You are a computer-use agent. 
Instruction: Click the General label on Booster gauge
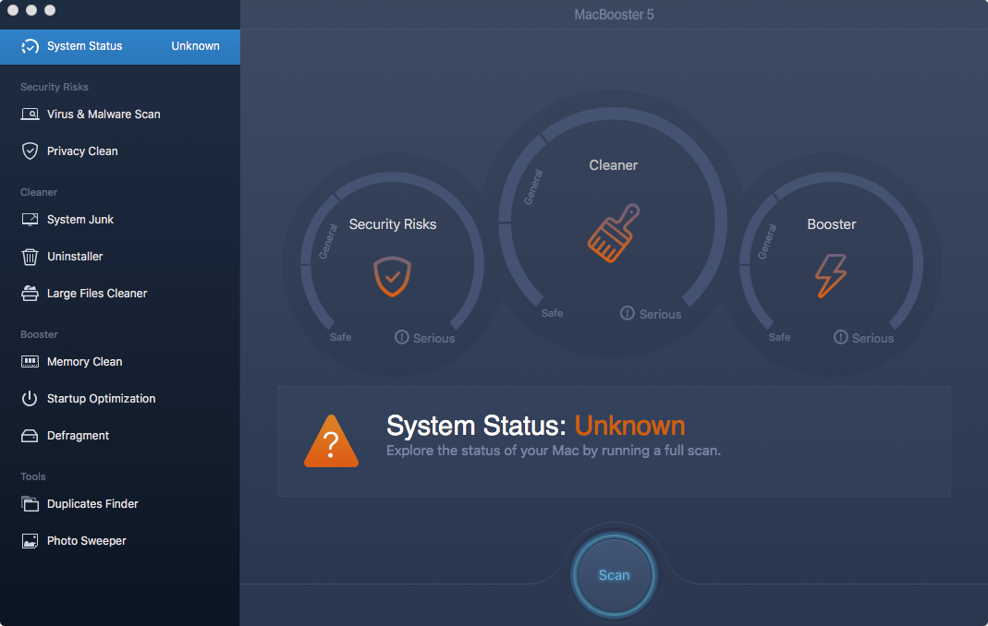(766, 242)
